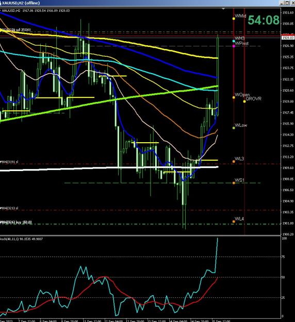Select the yellow QROVR marker dot
Viewport: 295px width, 322px height.
pyautogui.click(x=244, y=101)
